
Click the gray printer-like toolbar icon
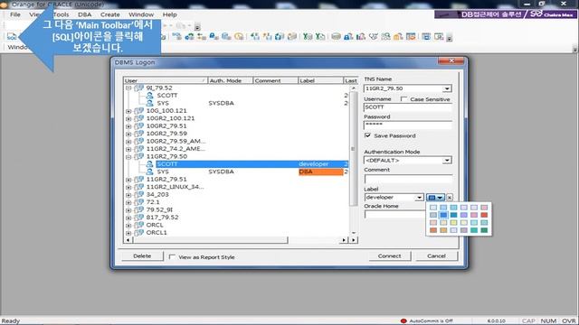point(292,36)
